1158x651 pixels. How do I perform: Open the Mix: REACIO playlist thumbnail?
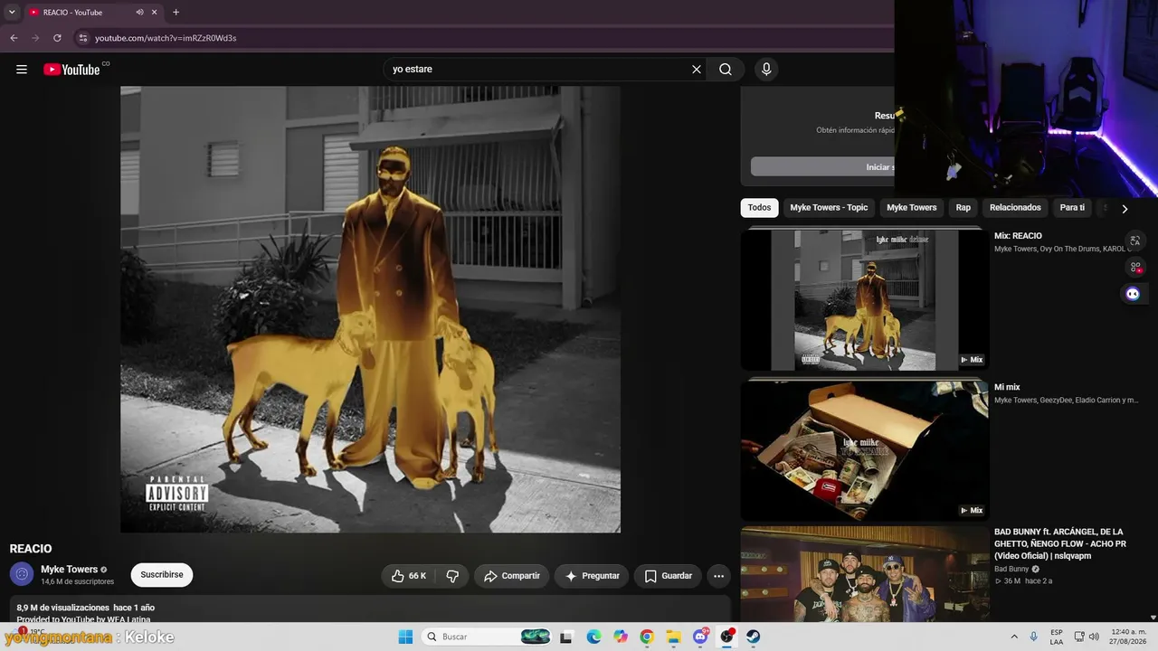[x=864, y=300]
